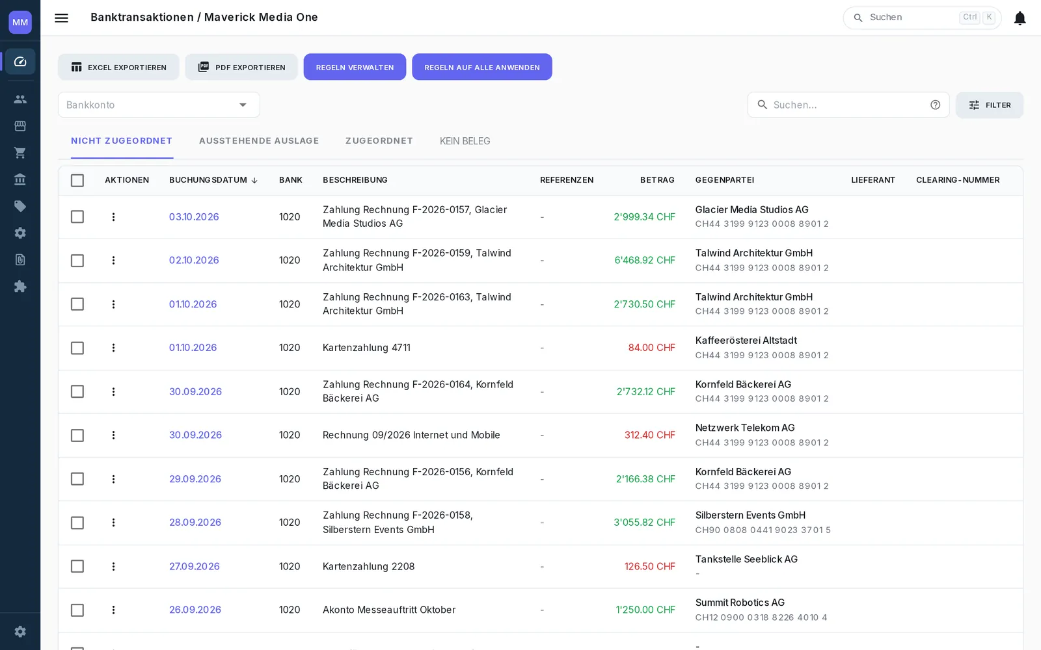Open the hamburger navigation menu
Screen dimensions: 1041x650
coord(61,18)
